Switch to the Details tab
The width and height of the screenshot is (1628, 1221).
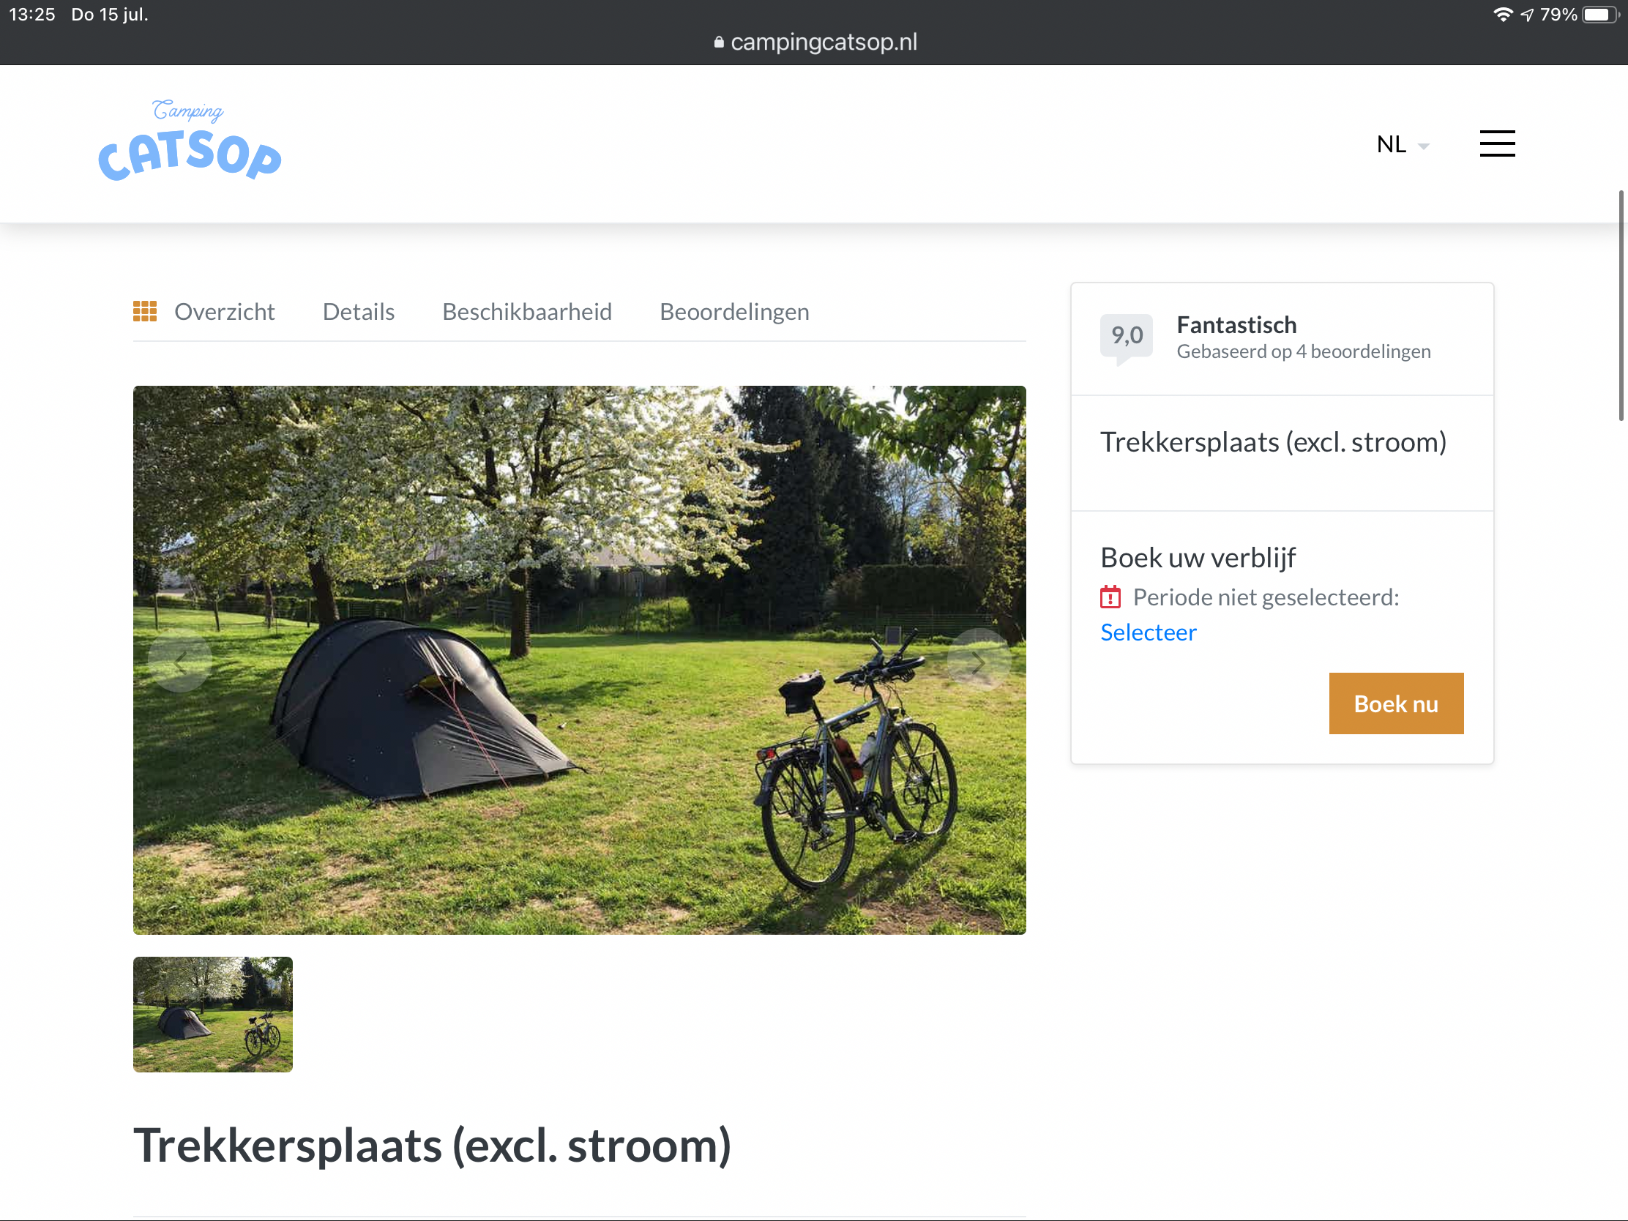359,312
